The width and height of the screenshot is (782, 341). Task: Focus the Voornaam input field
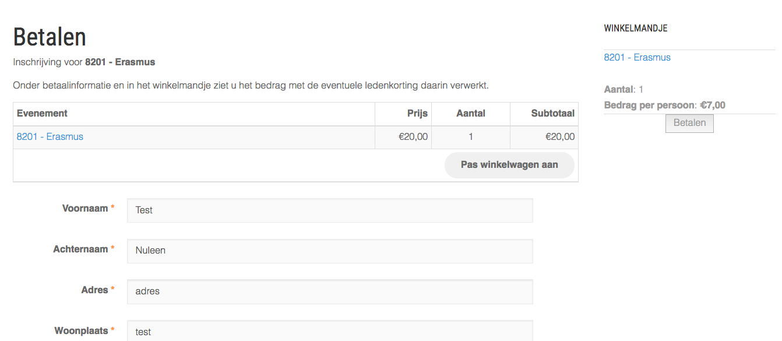[330, 210]
